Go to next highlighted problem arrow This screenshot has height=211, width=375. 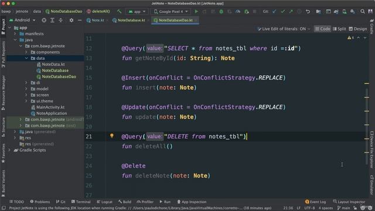pyautogui.click(x=365, y=38)
